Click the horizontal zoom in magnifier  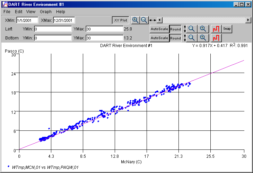point(136,20)
